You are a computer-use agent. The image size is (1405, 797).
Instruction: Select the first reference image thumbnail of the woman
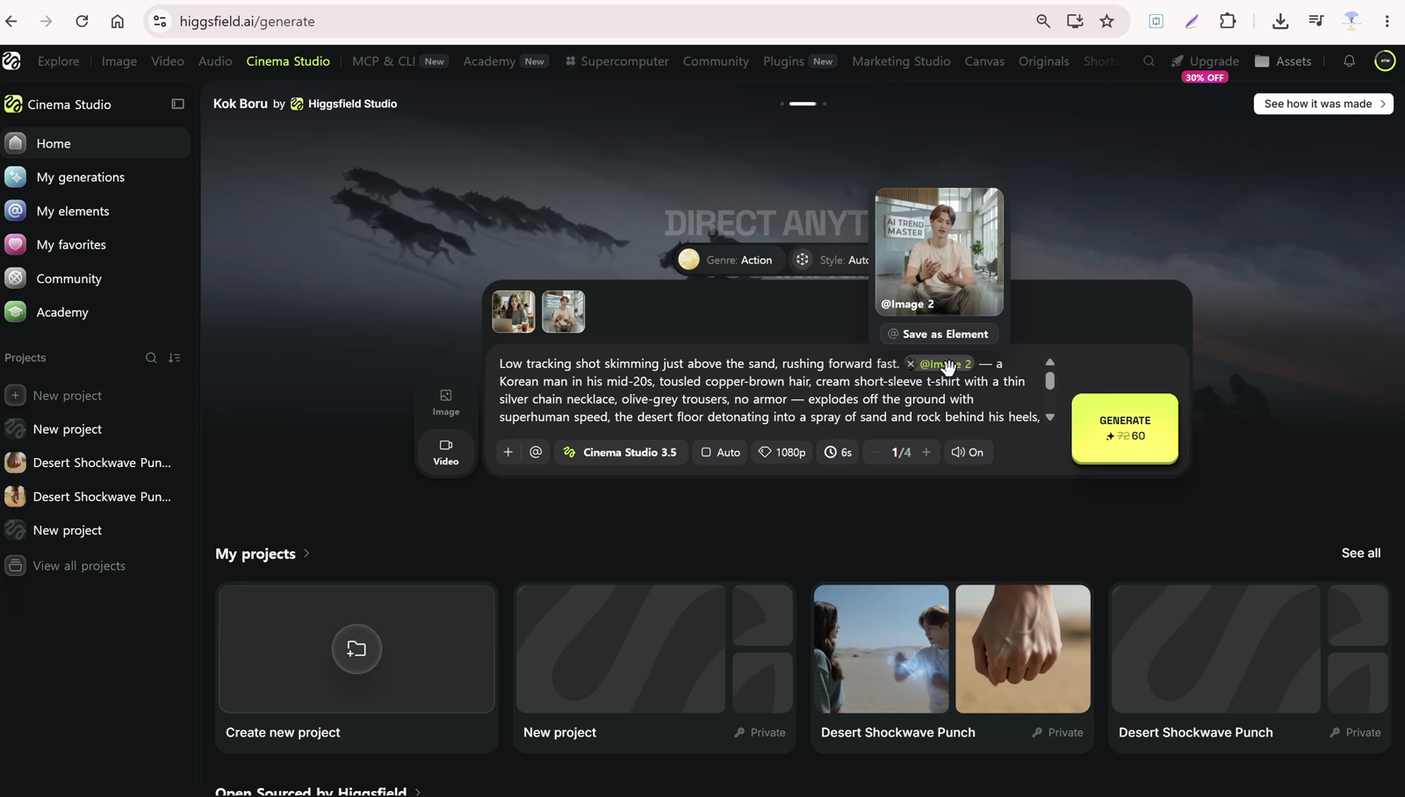coord(514,312)
